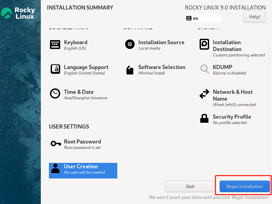
Task: Select the Installation Destination label
Action: [227, 46]
